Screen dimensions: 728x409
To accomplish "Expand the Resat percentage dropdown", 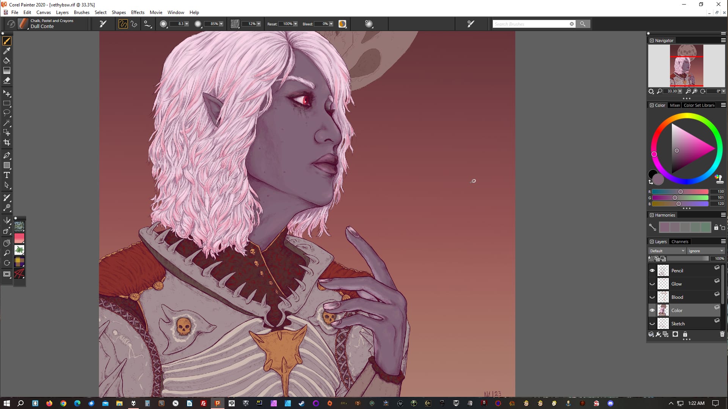I will (295, 24).
